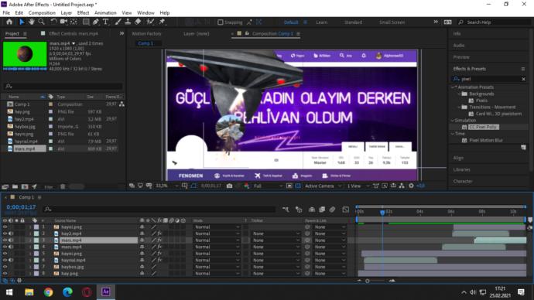Collapse the Animation Presets tree group
This screenshot has height=300, width=534.
[453, 87]
